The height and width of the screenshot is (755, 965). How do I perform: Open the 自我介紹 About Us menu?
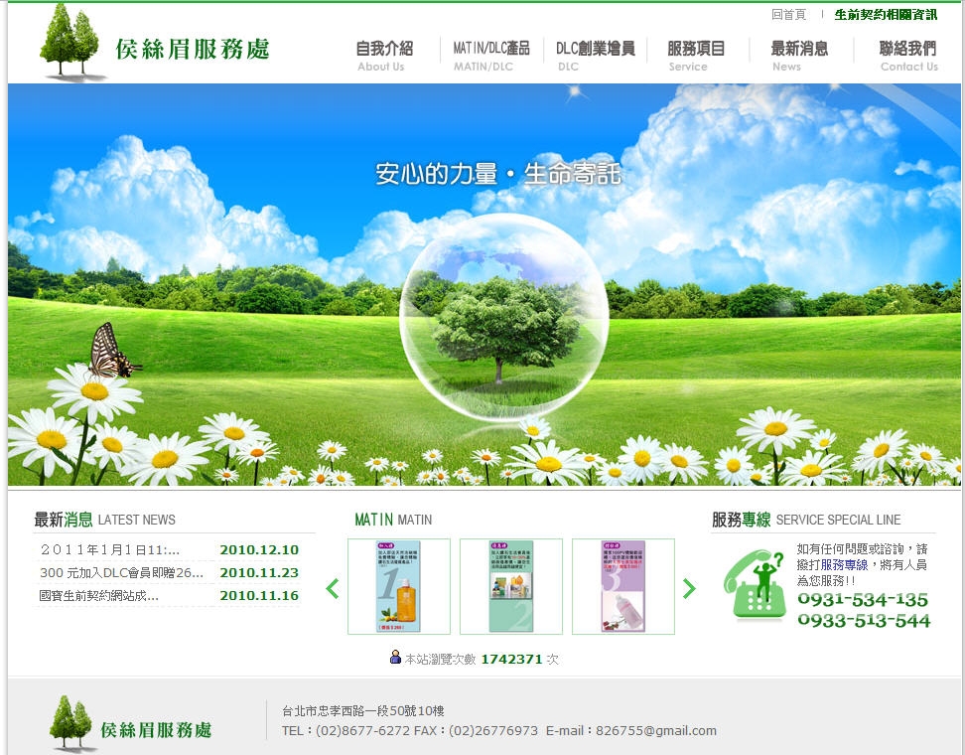click(383, 56)
